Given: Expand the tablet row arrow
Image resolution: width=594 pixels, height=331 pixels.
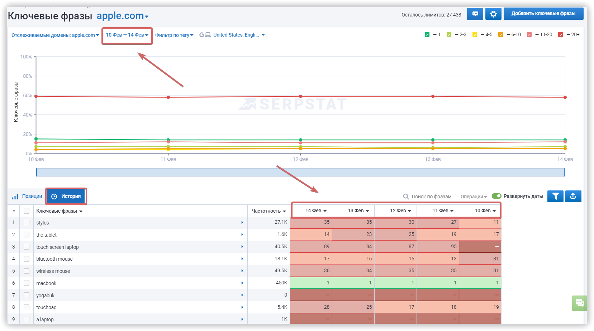Looking at the screenshot, I should (x=242, y=235).
